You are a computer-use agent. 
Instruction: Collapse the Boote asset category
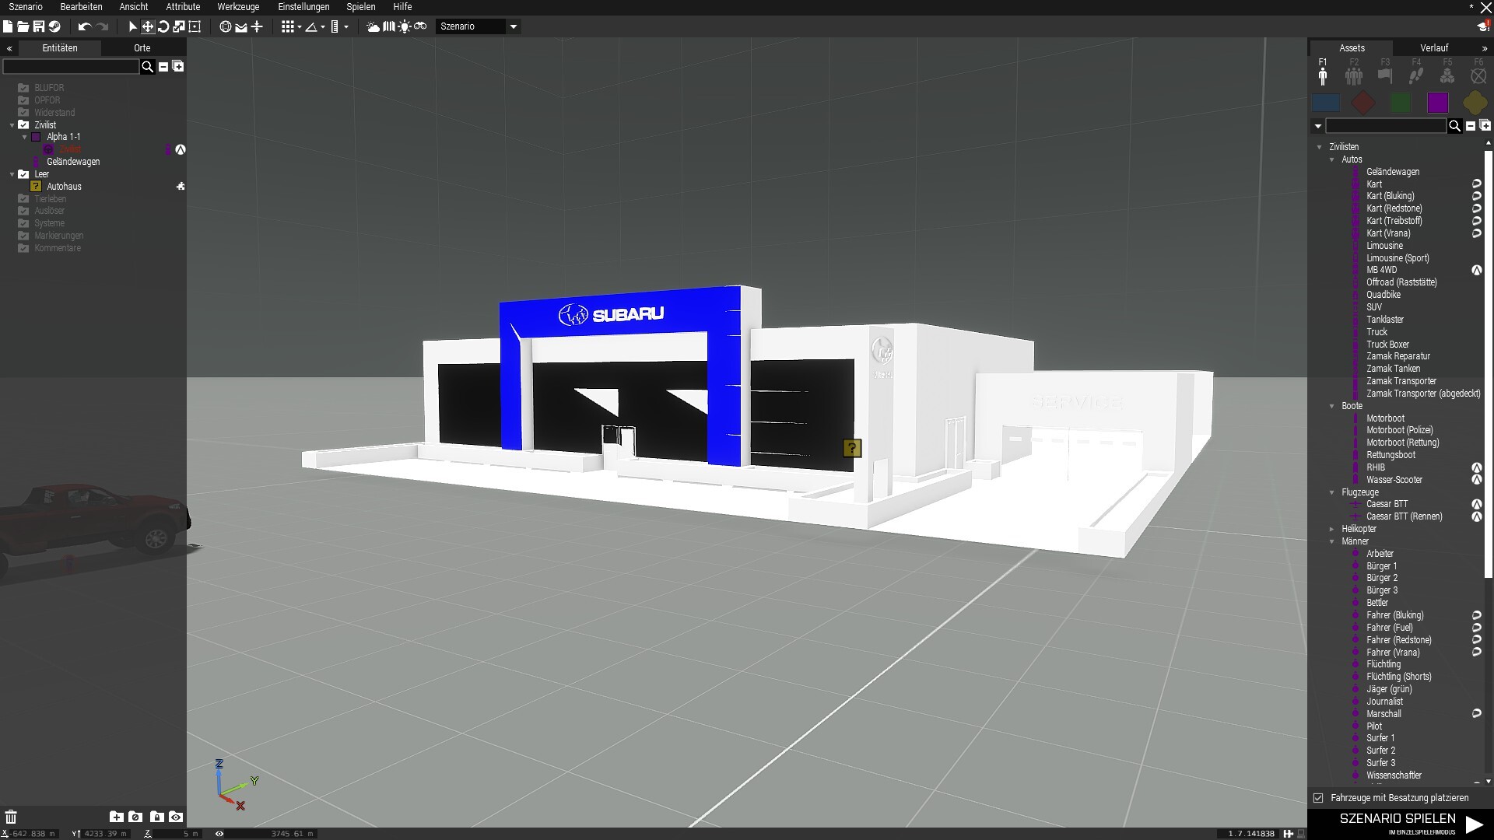(x=1332, y=406)
